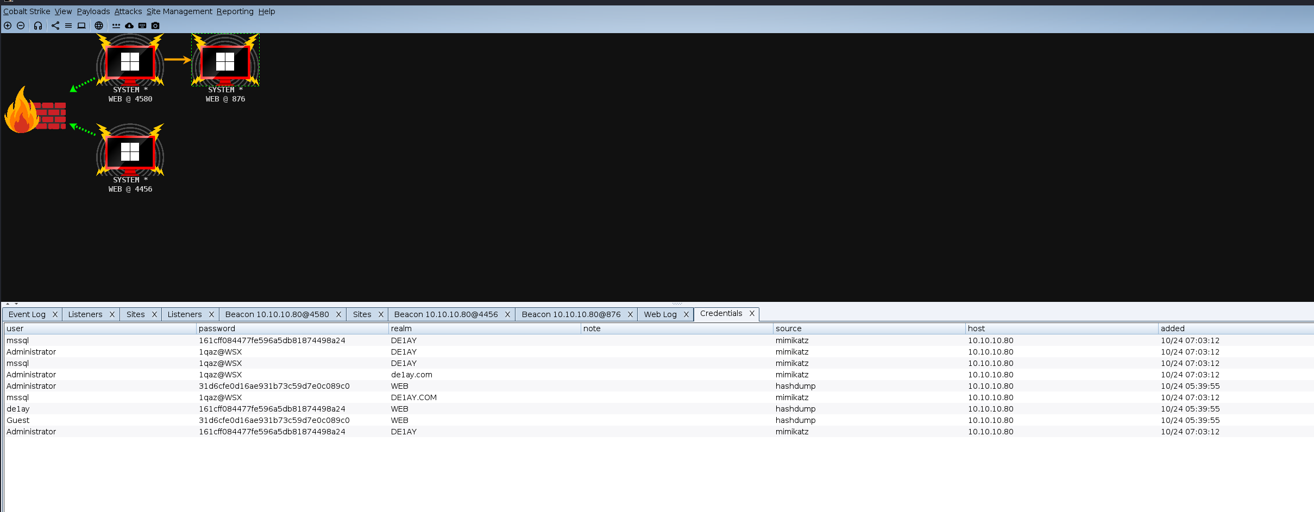The height and width of the screenshot is (512, 1314).
Task: Open the Payloads menu
Action: 93,11
